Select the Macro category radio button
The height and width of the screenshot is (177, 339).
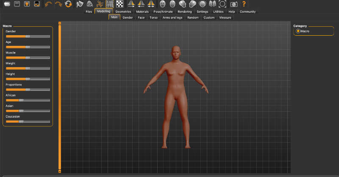(x=298, y=31)
